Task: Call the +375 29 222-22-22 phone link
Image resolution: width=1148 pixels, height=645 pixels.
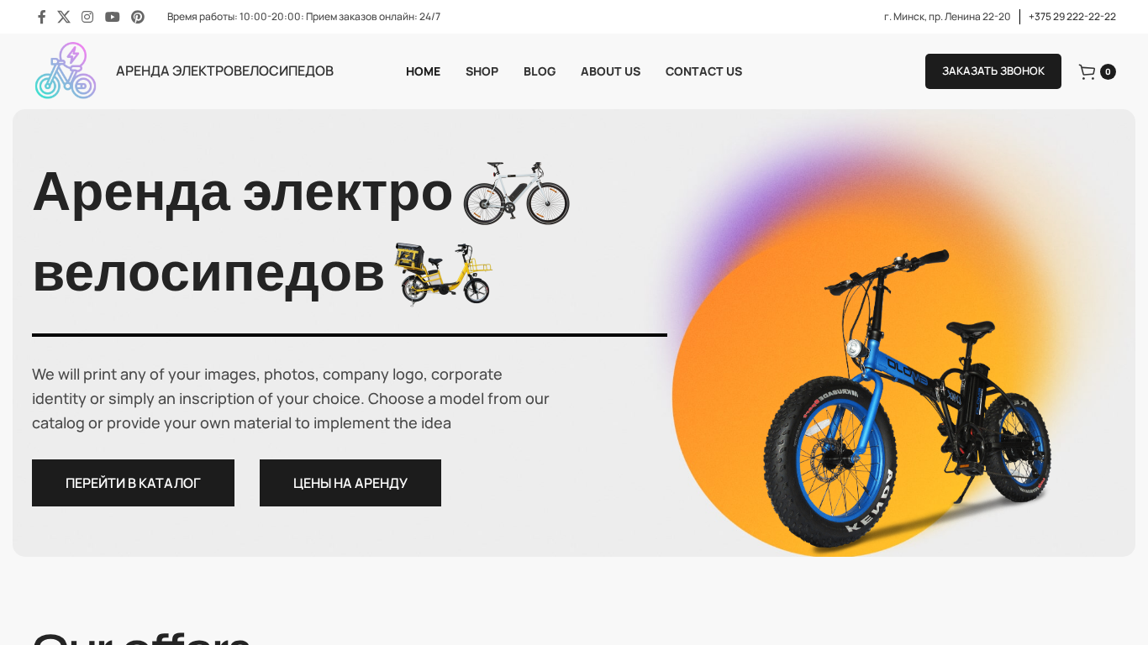Action: (1072, 17)
